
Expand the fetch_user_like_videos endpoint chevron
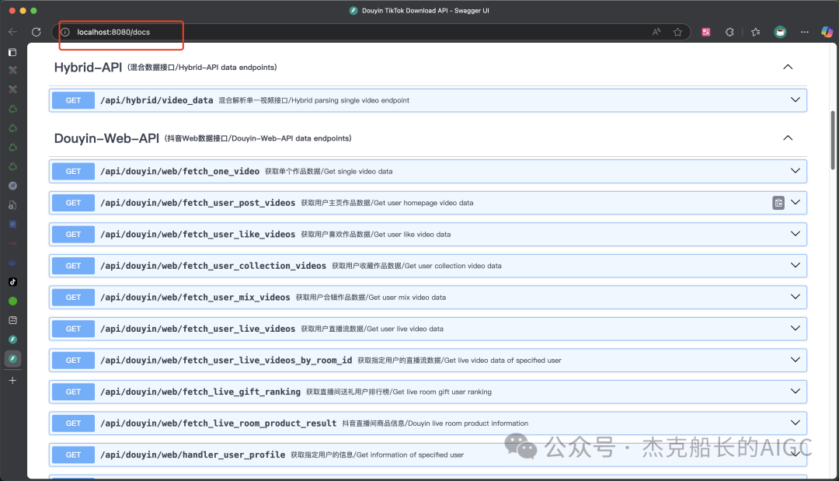(x=795, y=235)
